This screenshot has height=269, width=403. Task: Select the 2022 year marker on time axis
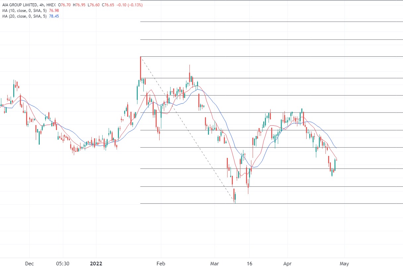coord(96,264)
